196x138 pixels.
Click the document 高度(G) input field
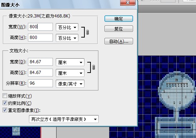pos(40,73)
